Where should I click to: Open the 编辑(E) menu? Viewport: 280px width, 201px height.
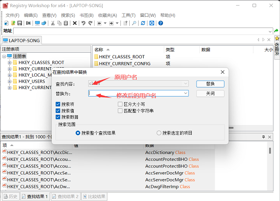[31, 15]
